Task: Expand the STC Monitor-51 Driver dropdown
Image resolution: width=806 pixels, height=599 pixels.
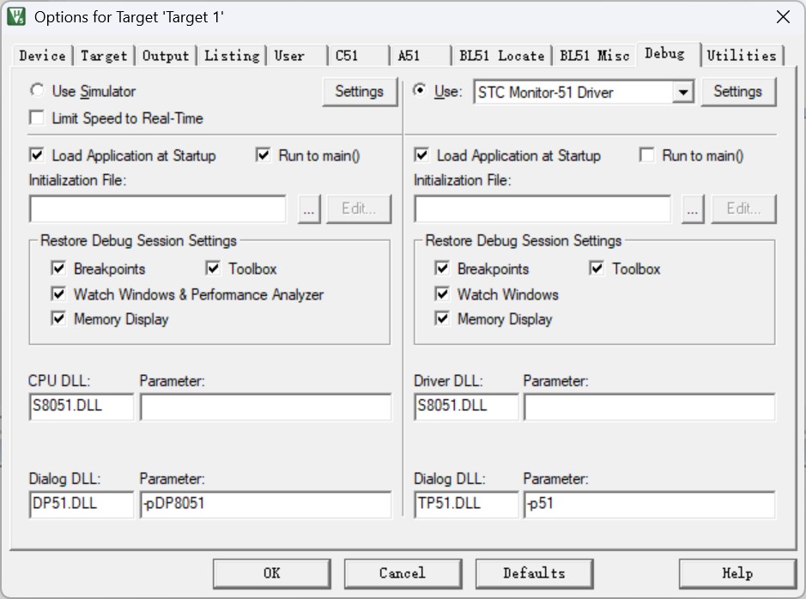Action: tap(683, 93)
